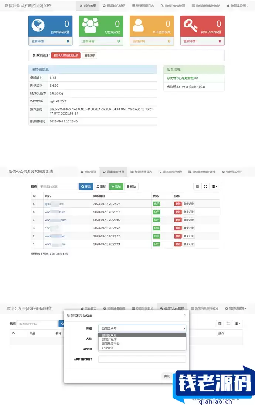Expand 管理员设置 dropdown on the dashboard page navbar

238,6
